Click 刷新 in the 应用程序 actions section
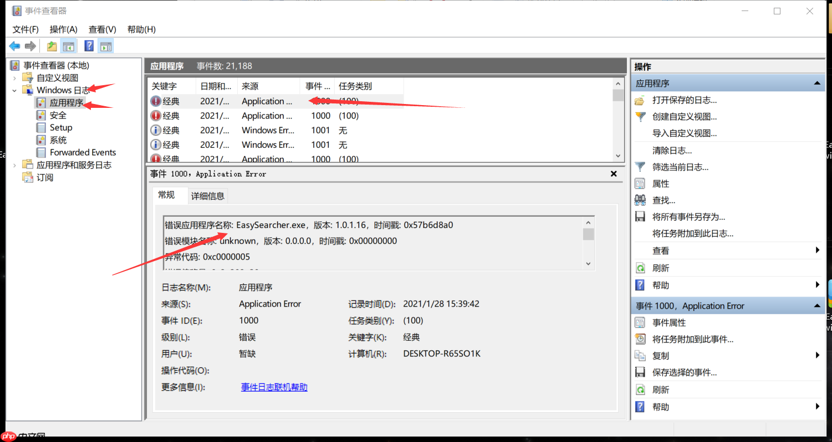The width and height of the screenshot is (832, 442). [661, 268]
